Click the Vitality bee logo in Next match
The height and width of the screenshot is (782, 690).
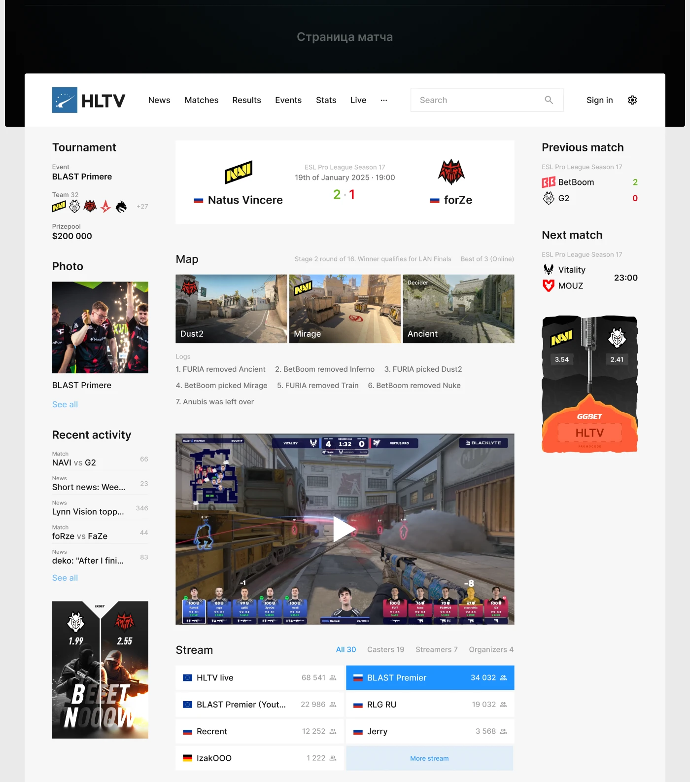(x=549, y=270)
